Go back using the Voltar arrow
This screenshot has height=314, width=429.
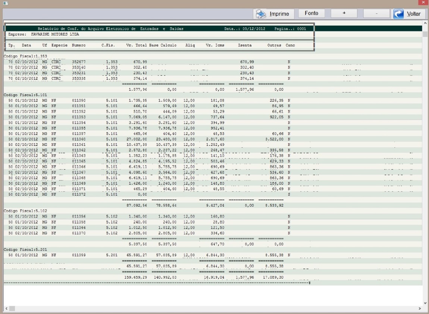click(399, 14)
